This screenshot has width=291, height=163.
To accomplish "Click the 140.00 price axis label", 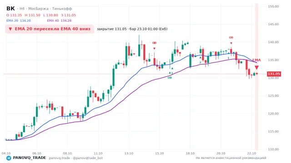I will (x=273, y=42).
